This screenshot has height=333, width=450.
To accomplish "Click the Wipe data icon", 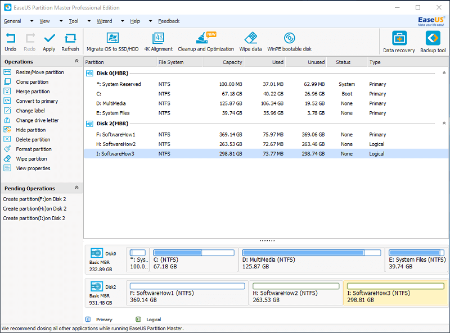I will pyautogui.click(x=250, y=42).
